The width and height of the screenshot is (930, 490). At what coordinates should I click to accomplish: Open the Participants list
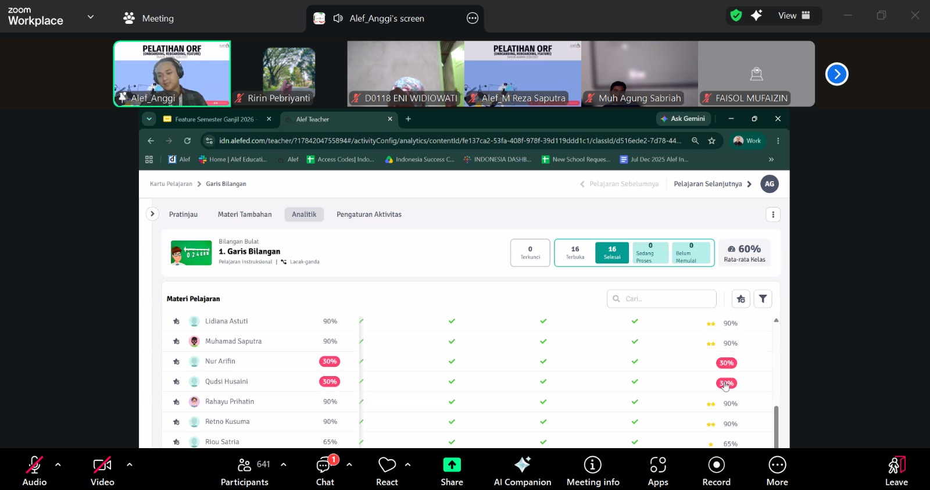point(245,471)
